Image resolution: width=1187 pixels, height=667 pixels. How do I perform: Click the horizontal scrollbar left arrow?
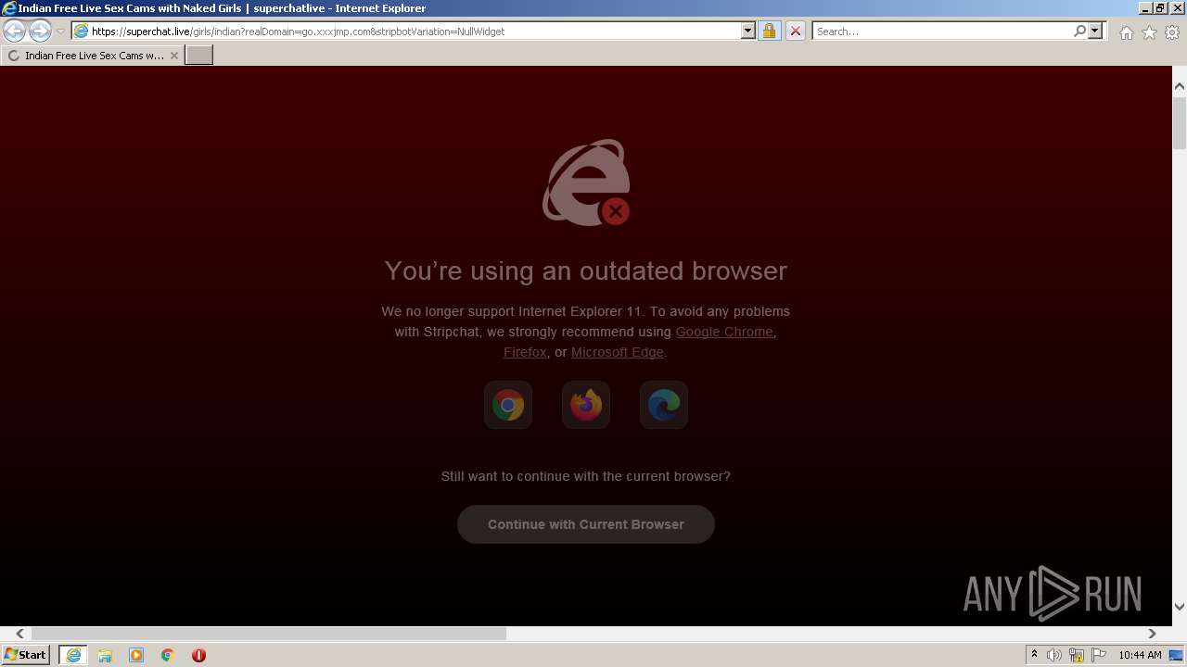coord(19,634)
